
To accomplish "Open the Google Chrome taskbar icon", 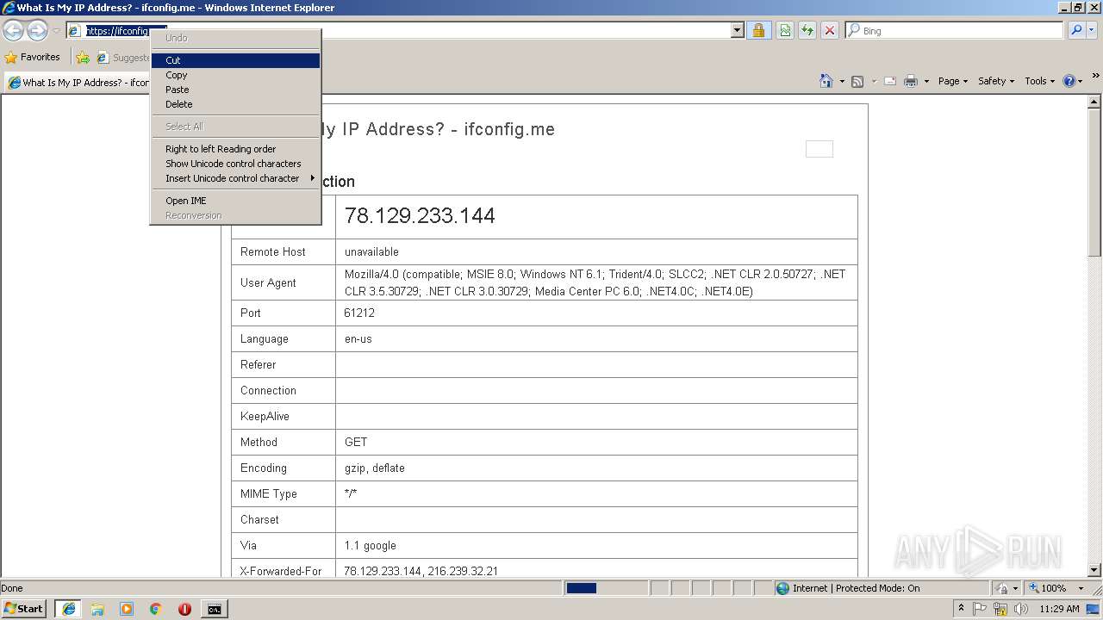I will [x=156, y=609].
